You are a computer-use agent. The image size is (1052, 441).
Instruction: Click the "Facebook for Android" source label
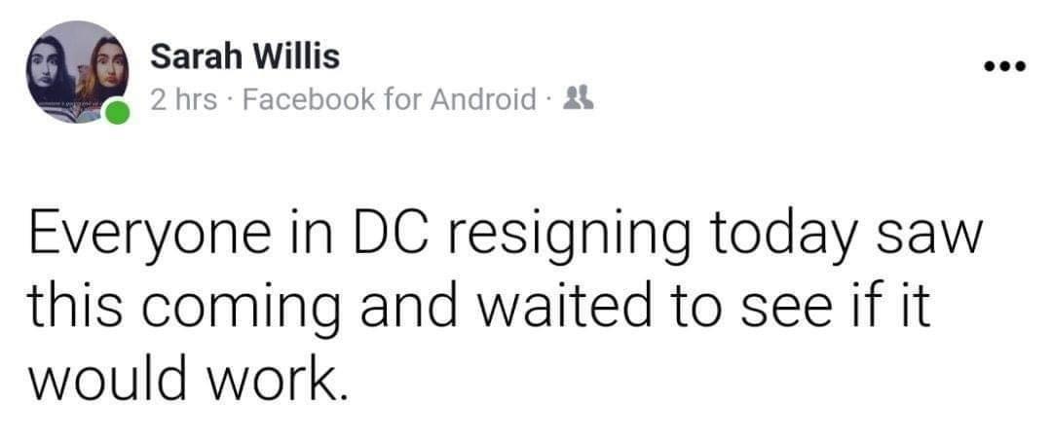point(389,99)
